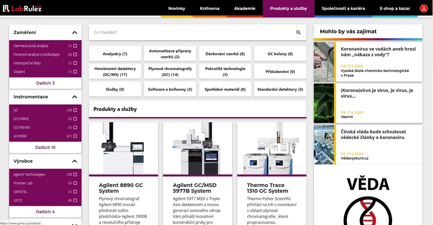433x225 pixels.
Task: Select the Příslušenství (0) category
Action: pyautogui.click(x=280, y=71)
